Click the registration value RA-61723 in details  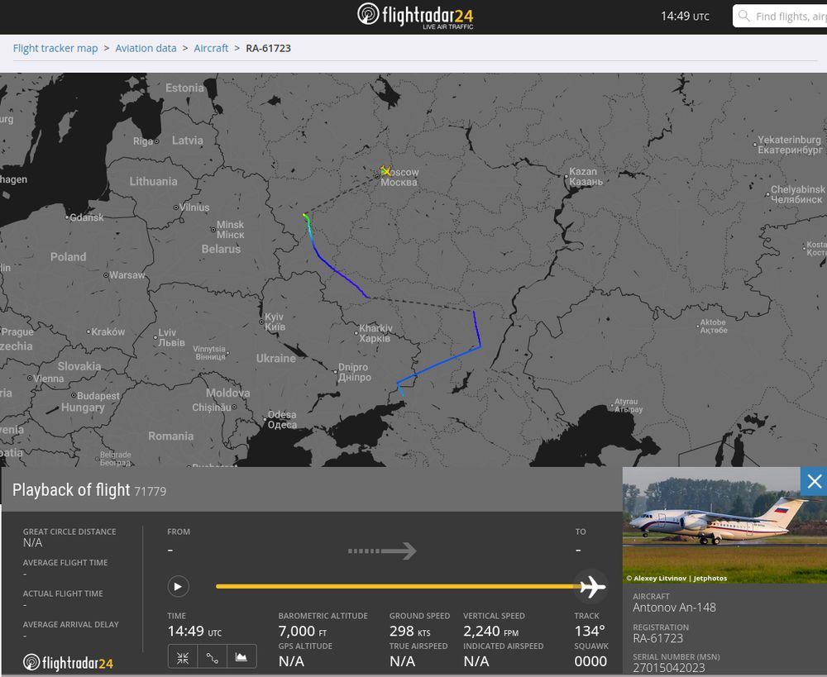click(657, 638)
